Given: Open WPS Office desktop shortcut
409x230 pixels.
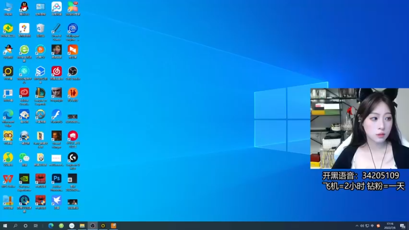Looking at the screenshot, I should coord(8,180).
